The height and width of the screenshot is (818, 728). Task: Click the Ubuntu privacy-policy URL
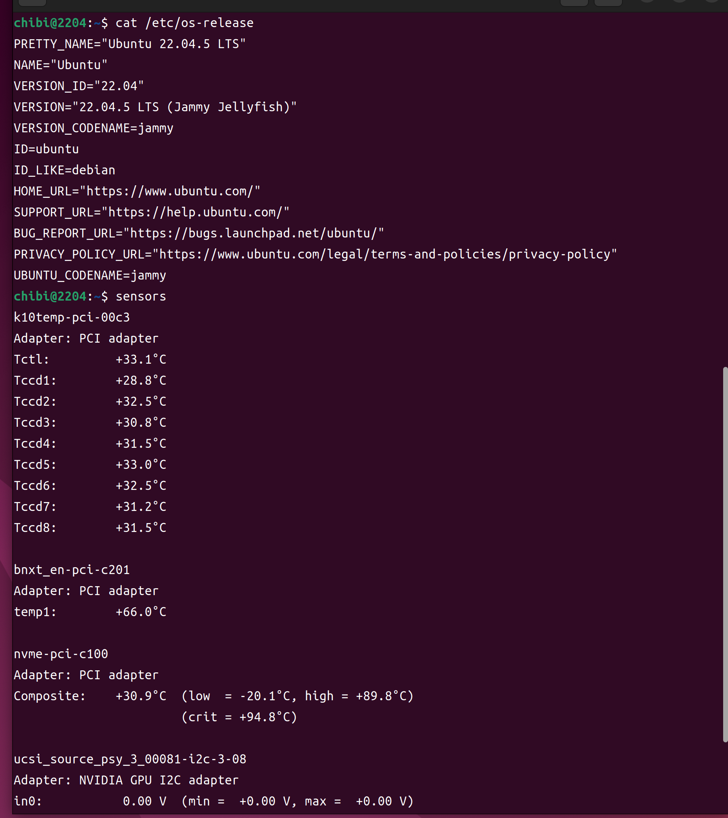pos(385,254)
